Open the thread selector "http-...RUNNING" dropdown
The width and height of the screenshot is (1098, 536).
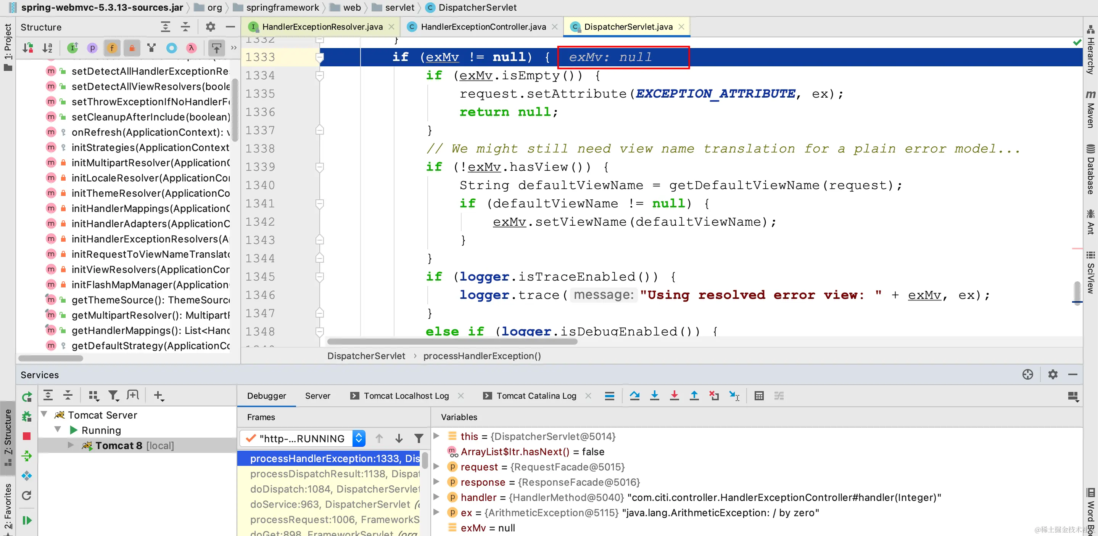tap(359, 438)
